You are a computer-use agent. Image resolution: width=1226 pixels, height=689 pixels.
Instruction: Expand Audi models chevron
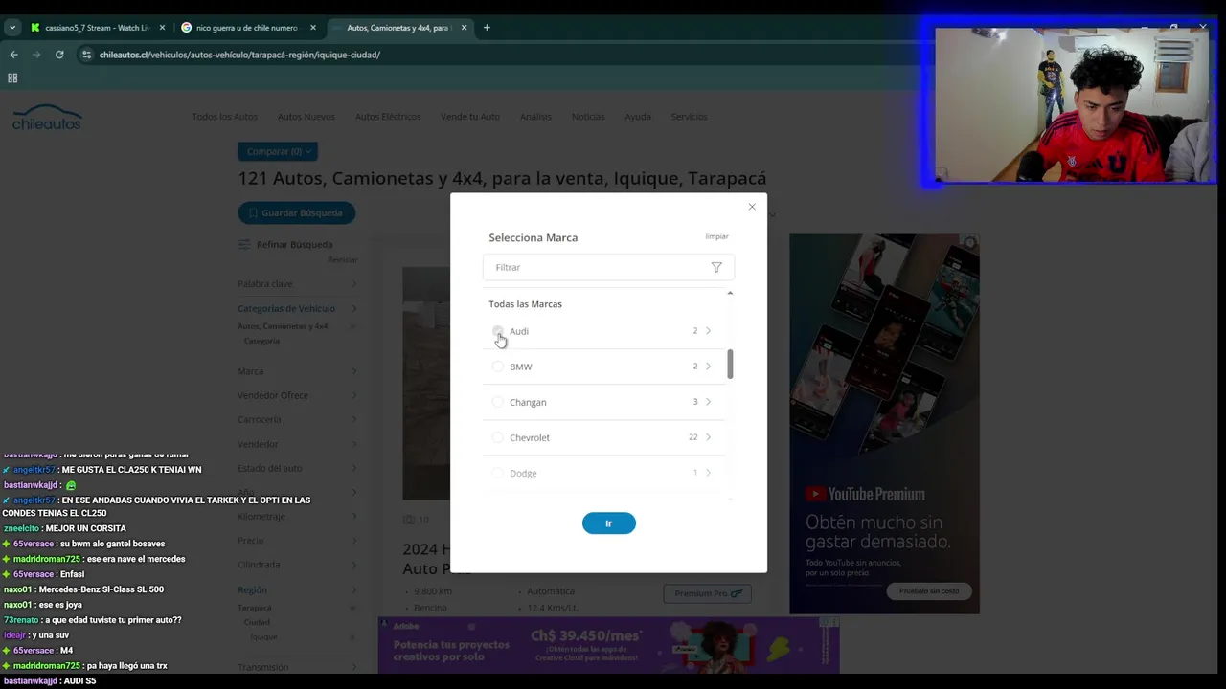pyautogui.click(x=708, y=331)
